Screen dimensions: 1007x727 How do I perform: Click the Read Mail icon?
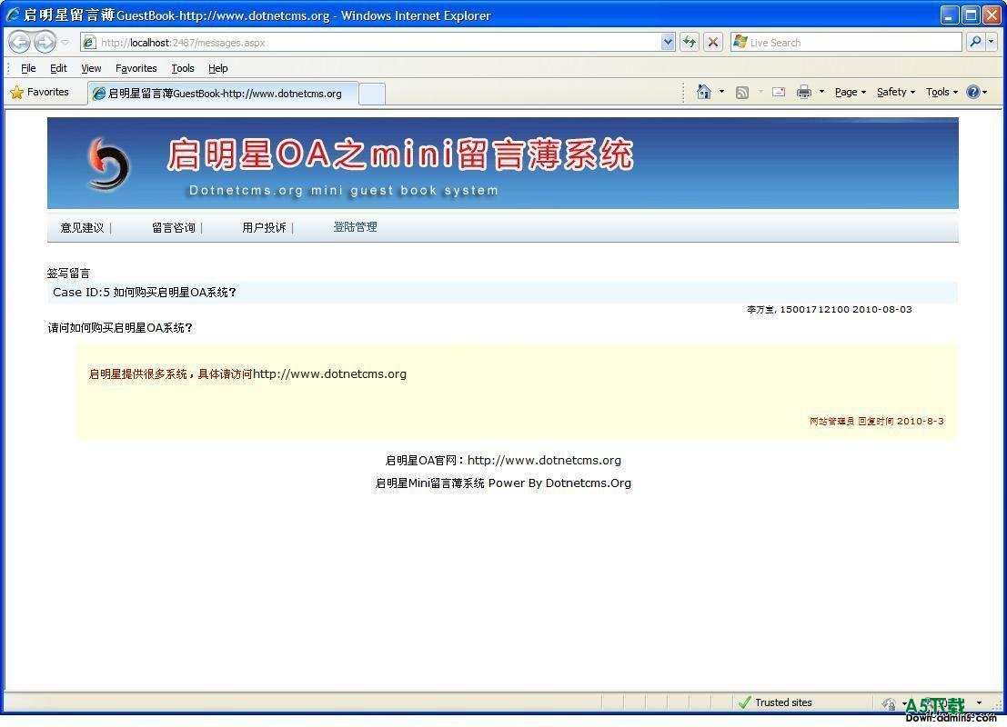pyautogui.click(x=779, y=93)
